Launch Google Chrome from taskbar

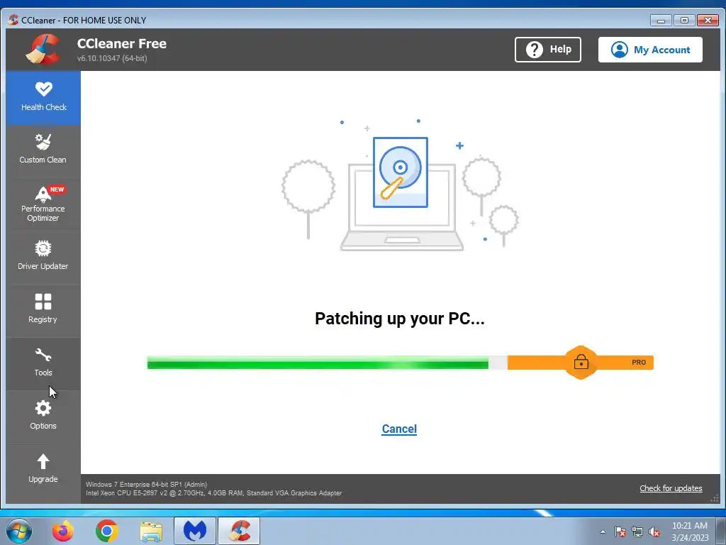(107, 531)
